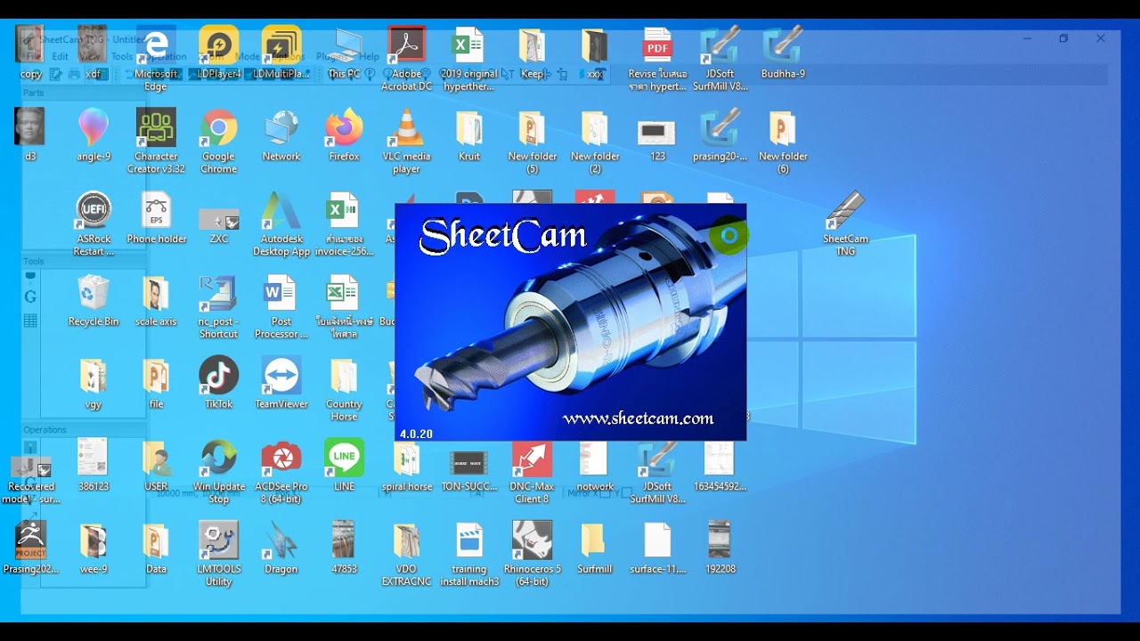Select the 192208 image file
Screen dimensions: 1140x641
(x=720, y=548)
